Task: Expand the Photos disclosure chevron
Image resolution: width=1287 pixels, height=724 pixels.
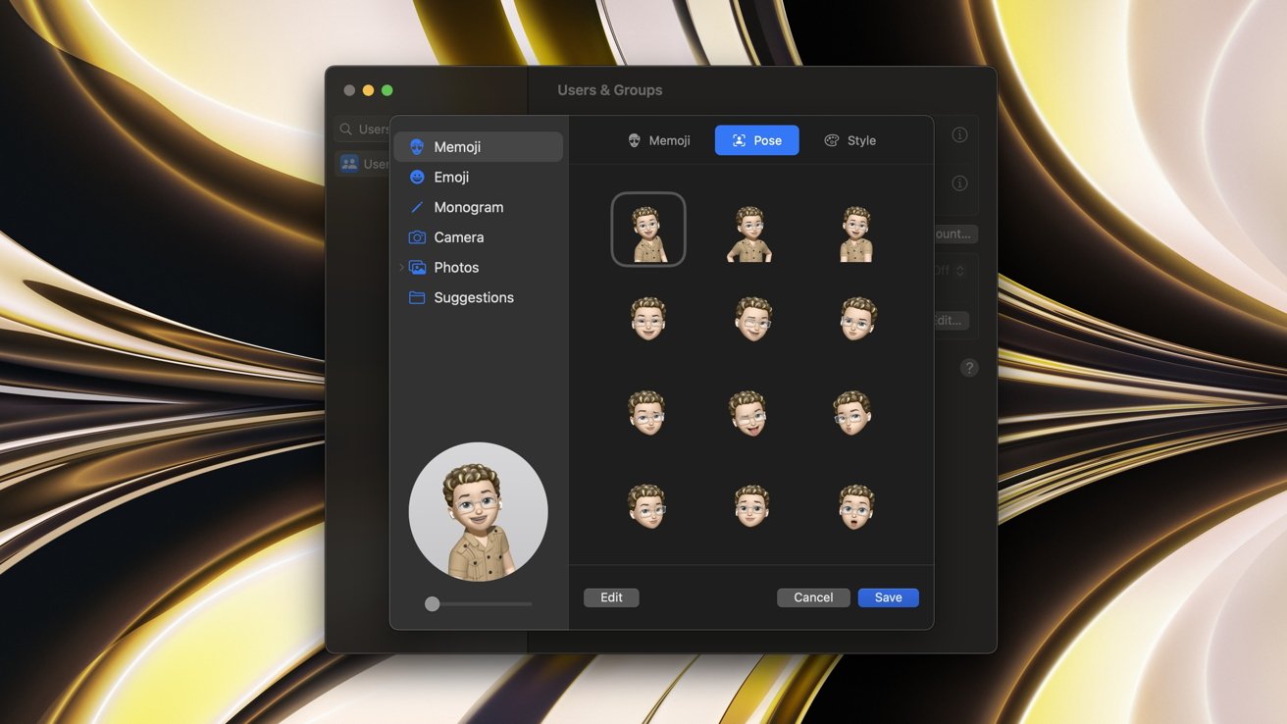Action: tap(401, 268)
